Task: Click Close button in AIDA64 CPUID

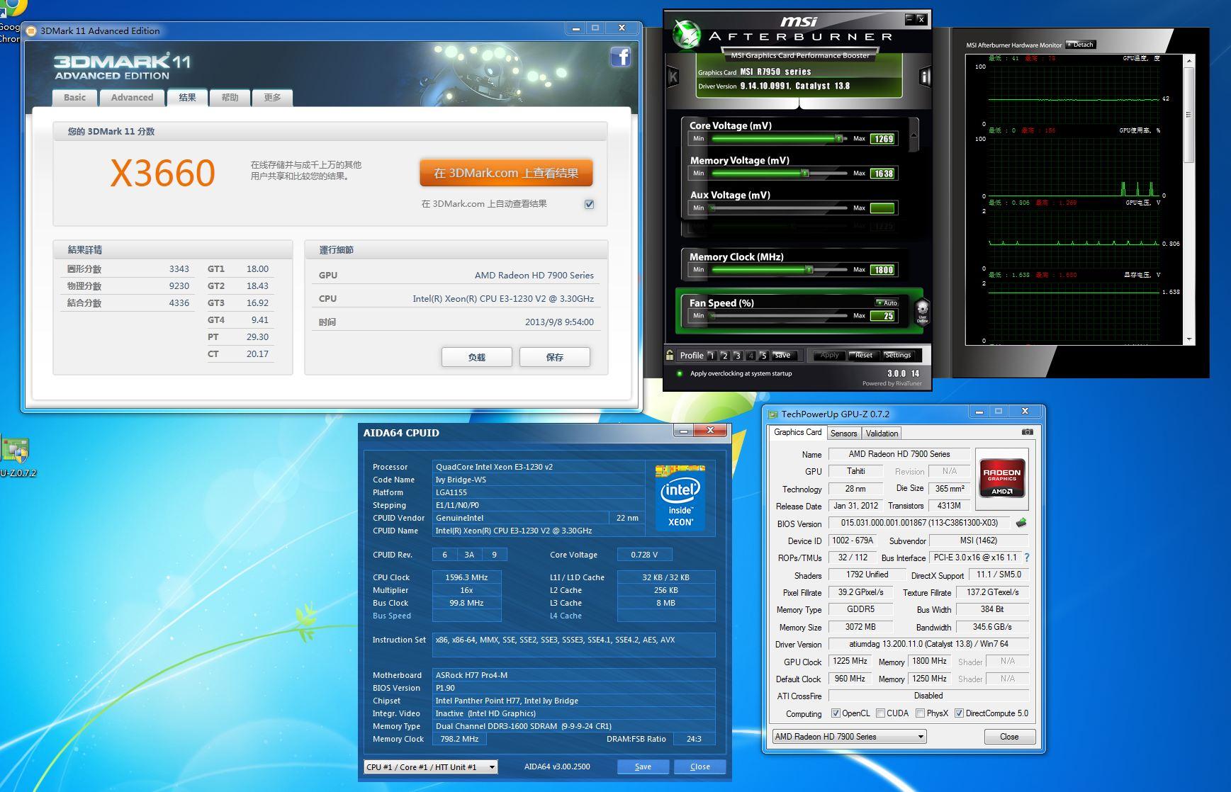Action: tap(700, 766)
